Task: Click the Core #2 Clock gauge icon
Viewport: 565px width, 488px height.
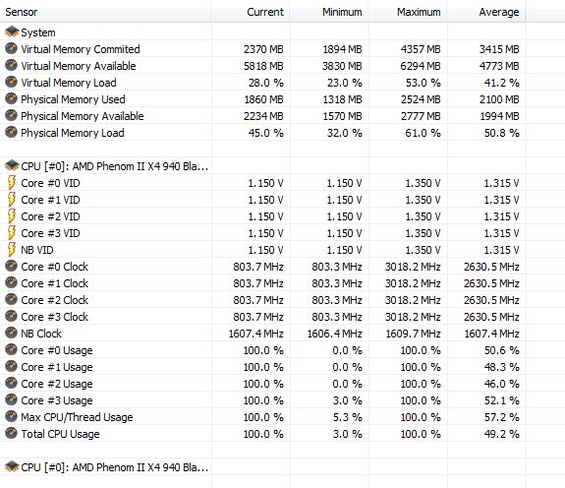Action: (12, 299)
